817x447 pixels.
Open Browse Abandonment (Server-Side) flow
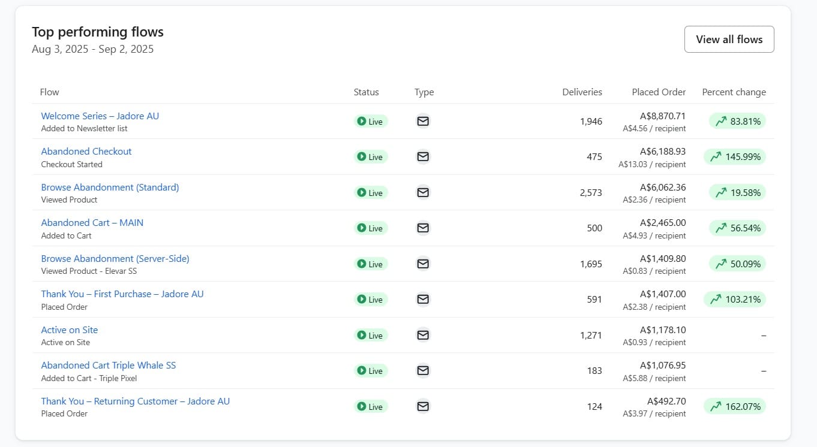pyautogui.click(x=115, y=258)
